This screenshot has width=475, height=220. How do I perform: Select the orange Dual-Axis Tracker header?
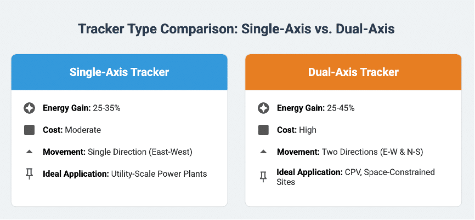click(353, 72)
